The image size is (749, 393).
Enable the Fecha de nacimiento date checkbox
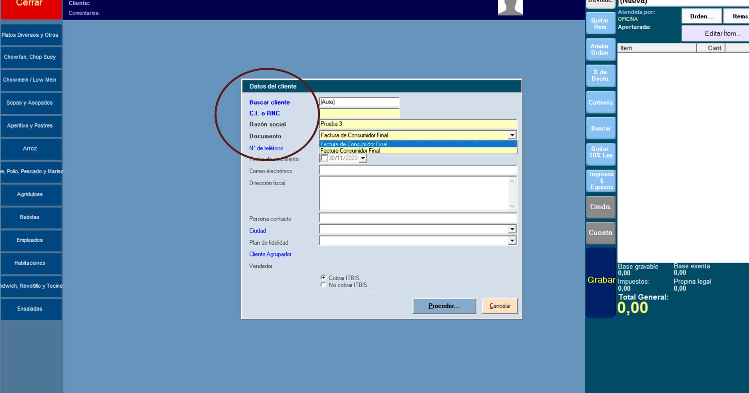click(x=324, y=158)
